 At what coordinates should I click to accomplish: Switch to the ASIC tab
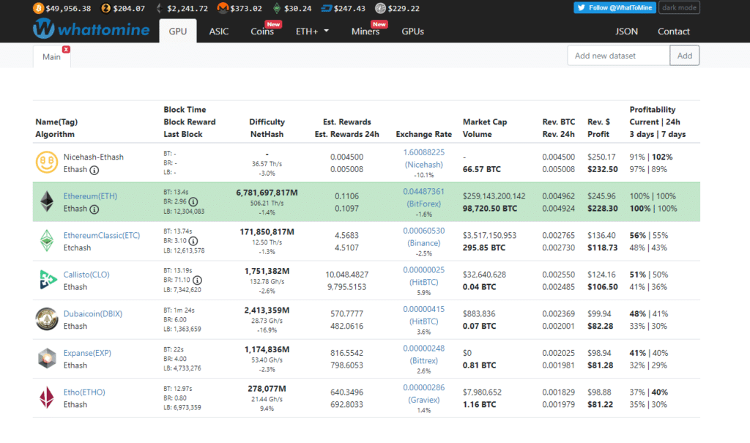pos(218,31)
